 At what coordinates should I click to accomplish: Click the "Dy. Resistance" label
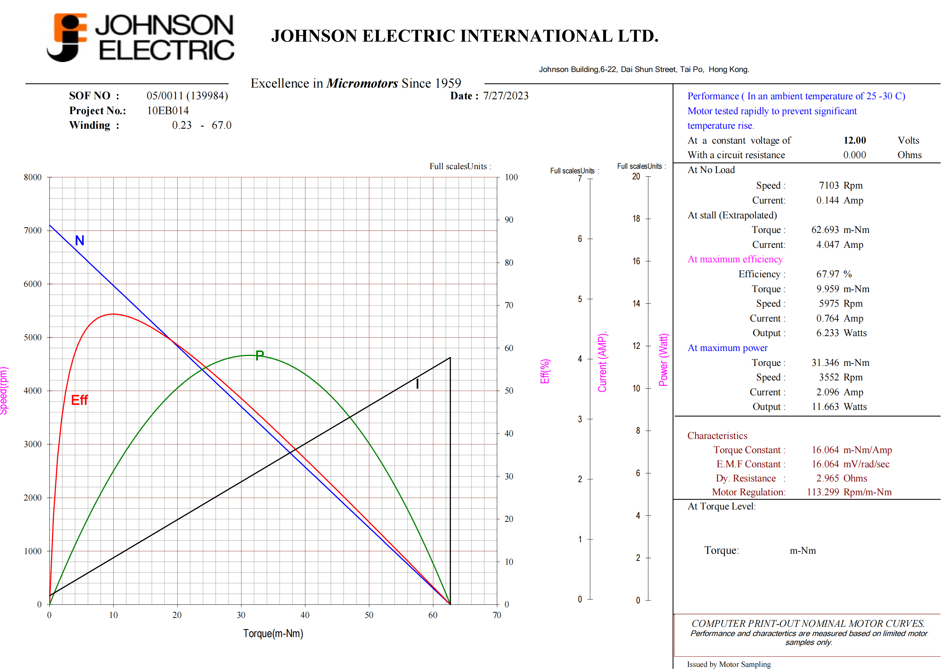pyautogui.click(x=746, y=478)
